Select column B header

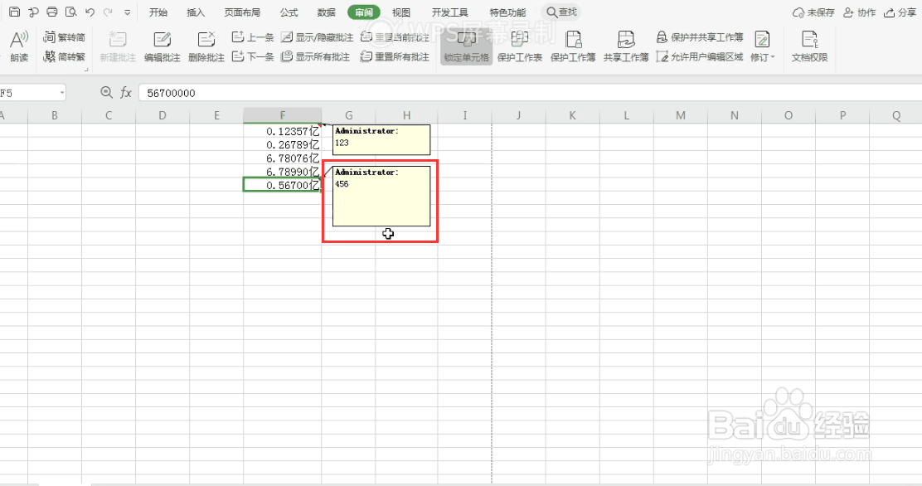(55, 115)
